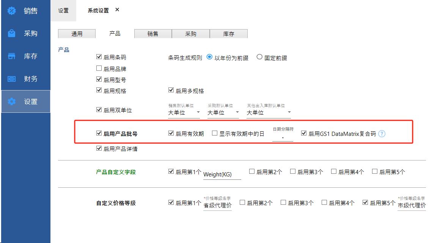Click the 日期分隔符 input field
The width and height of the screenshot is (443, 243).
[283, 137]
